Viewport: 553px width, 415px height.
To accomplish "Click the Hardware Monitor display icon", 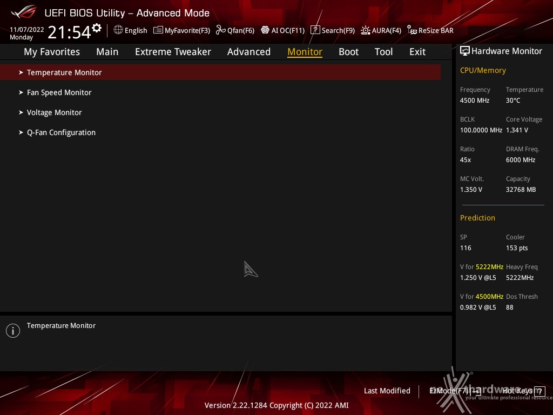I will [x=465, y=51].
